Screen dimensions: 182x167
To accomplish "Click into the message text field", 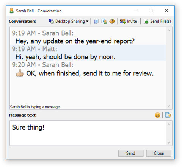I will tap(88, 133).
